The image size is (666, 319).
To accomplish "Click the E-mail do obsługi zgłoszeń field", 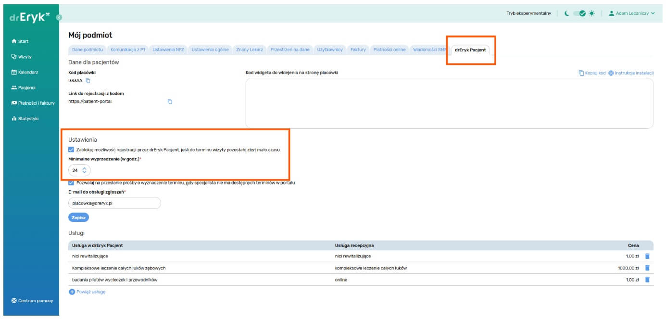I will tap(114, 203).
